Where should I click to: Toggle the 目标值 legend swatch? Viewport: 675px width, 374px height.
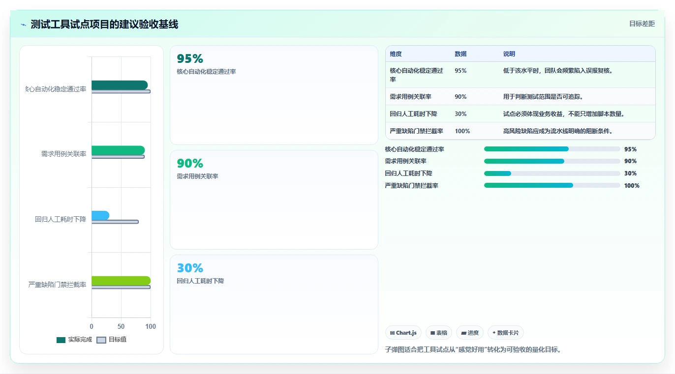tap(101, 340)
